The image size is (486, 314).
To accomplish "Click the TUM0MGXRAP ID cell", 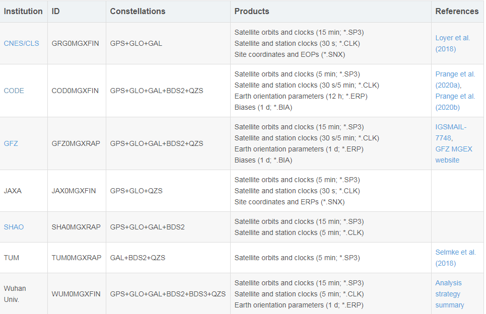I will click(76, 258).
